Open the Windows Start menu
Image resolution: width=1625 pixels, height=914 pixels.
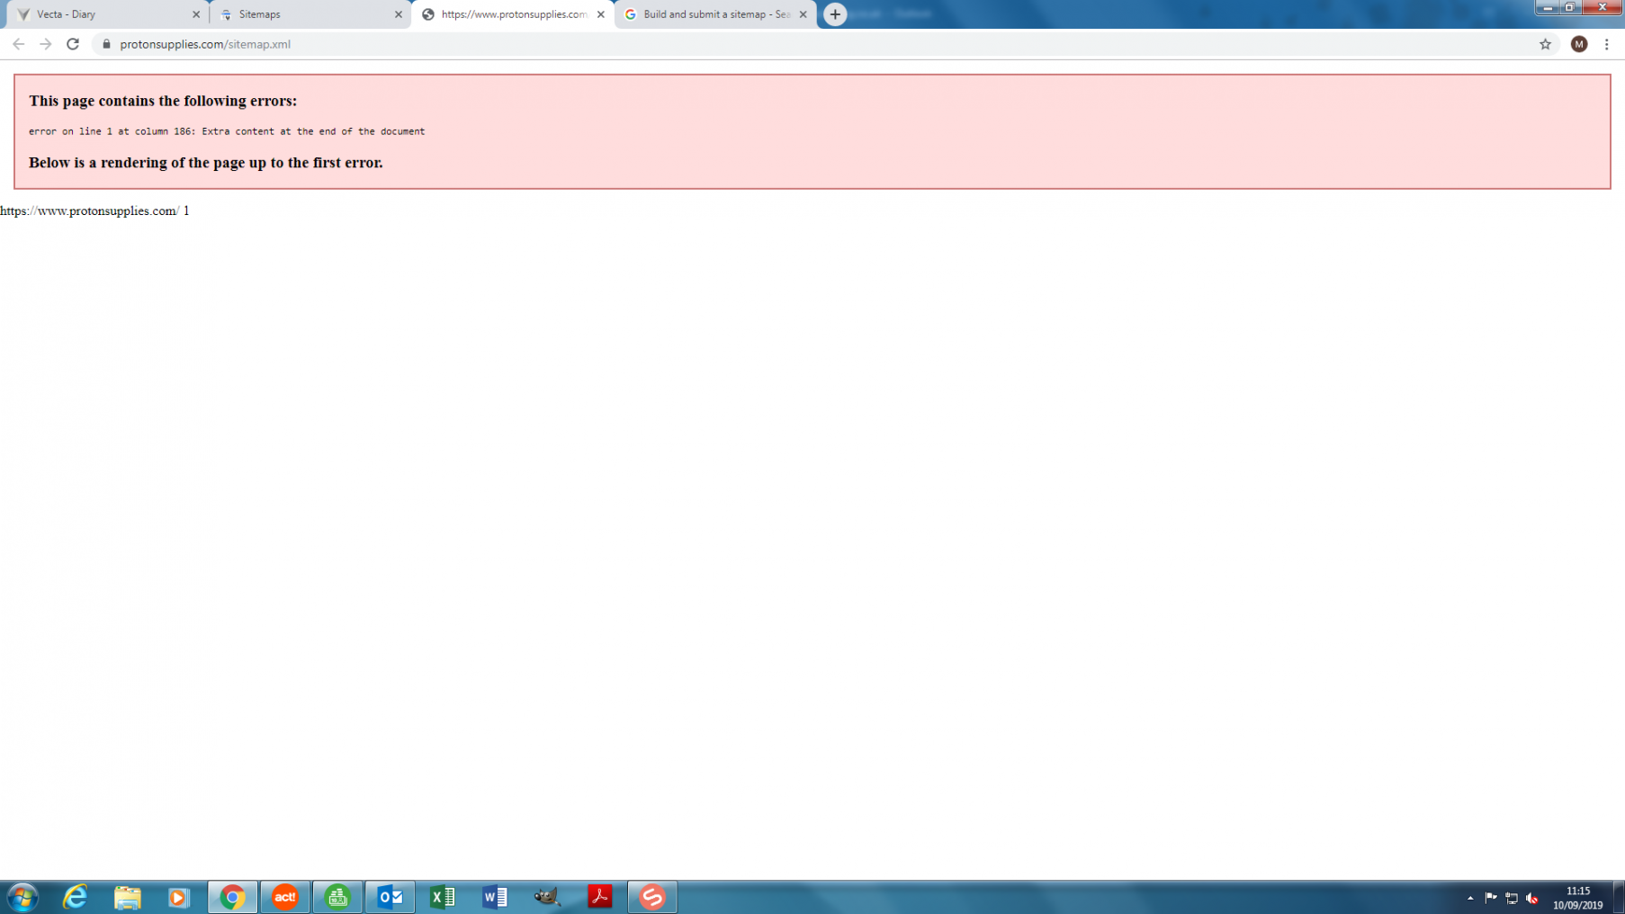(x=22, y=897)
